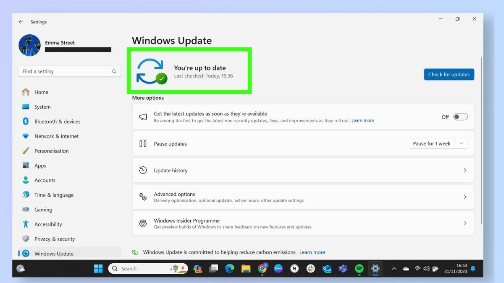Open Privacy & security settings

point(54,239)
